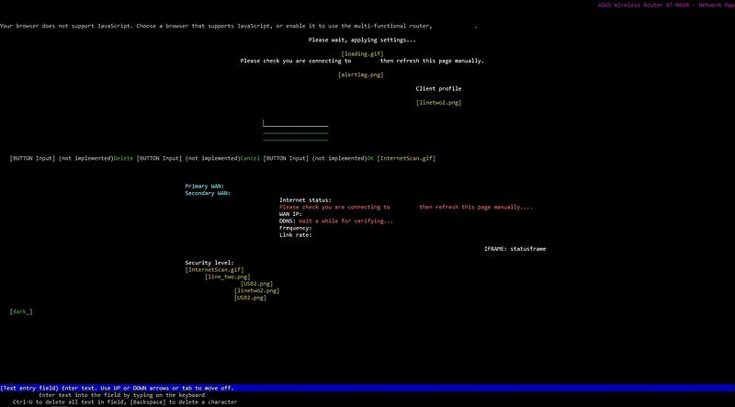Click the WAN IP: label

tap(290, 214)
